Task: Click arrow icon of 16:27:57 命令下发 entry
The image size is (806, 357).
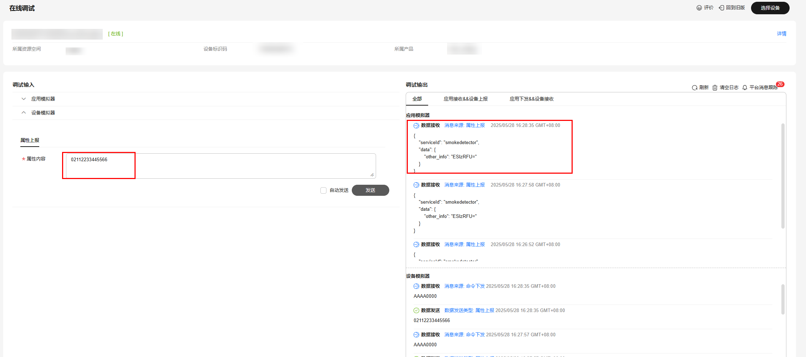Action: 416,335
